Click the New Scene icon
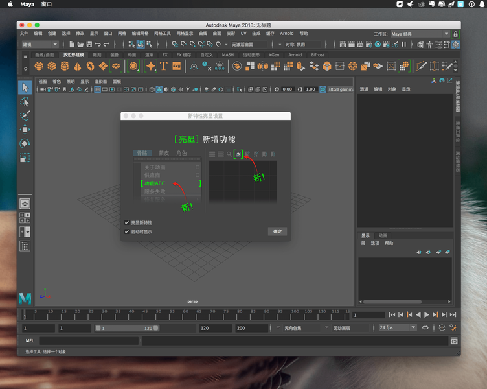 72,45
